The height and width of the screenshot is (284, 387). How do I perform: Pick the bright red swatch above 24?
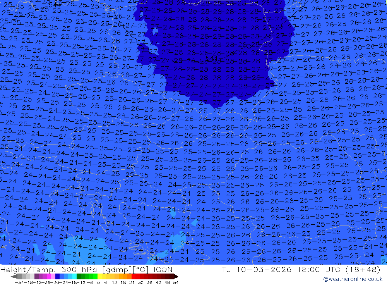pos(133,277)
